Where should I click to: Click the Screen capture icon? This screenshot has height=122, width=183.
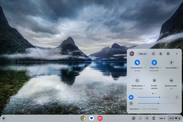tap(154, 80)
